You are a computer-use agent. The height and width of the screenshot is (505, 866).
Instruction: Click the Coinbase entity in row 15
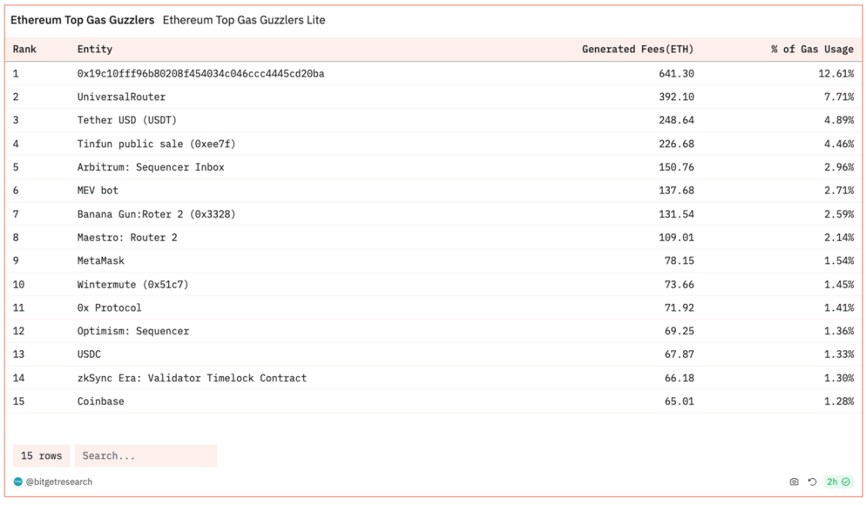pyautogui.click(x=101, y=401)
